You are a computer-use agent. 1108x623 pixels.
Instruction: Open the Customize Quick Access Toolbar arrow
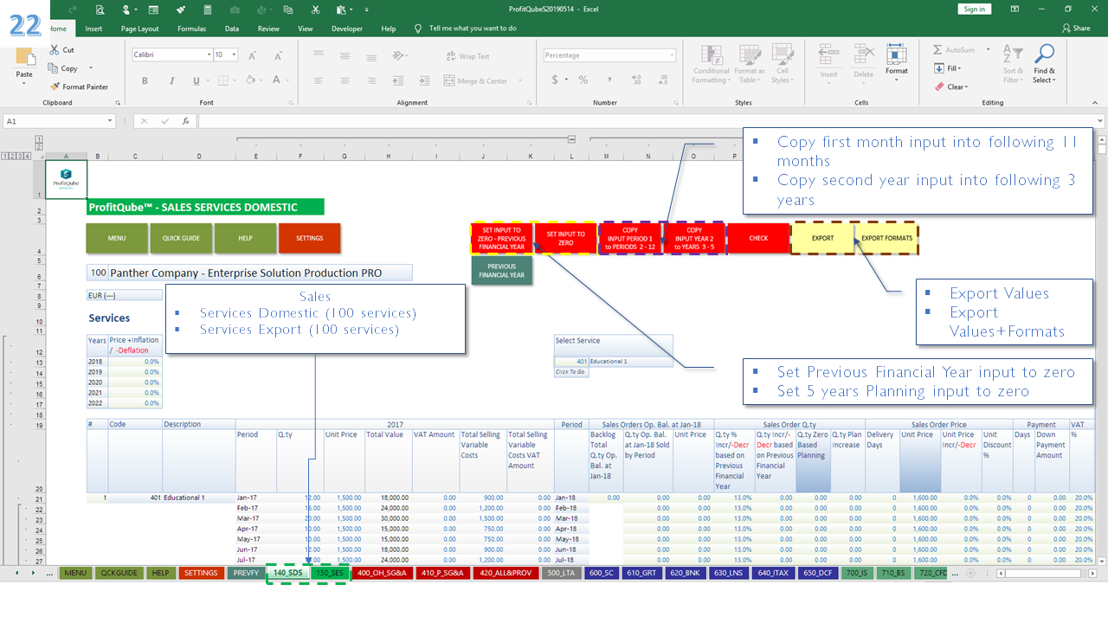[x=365, y=10]
